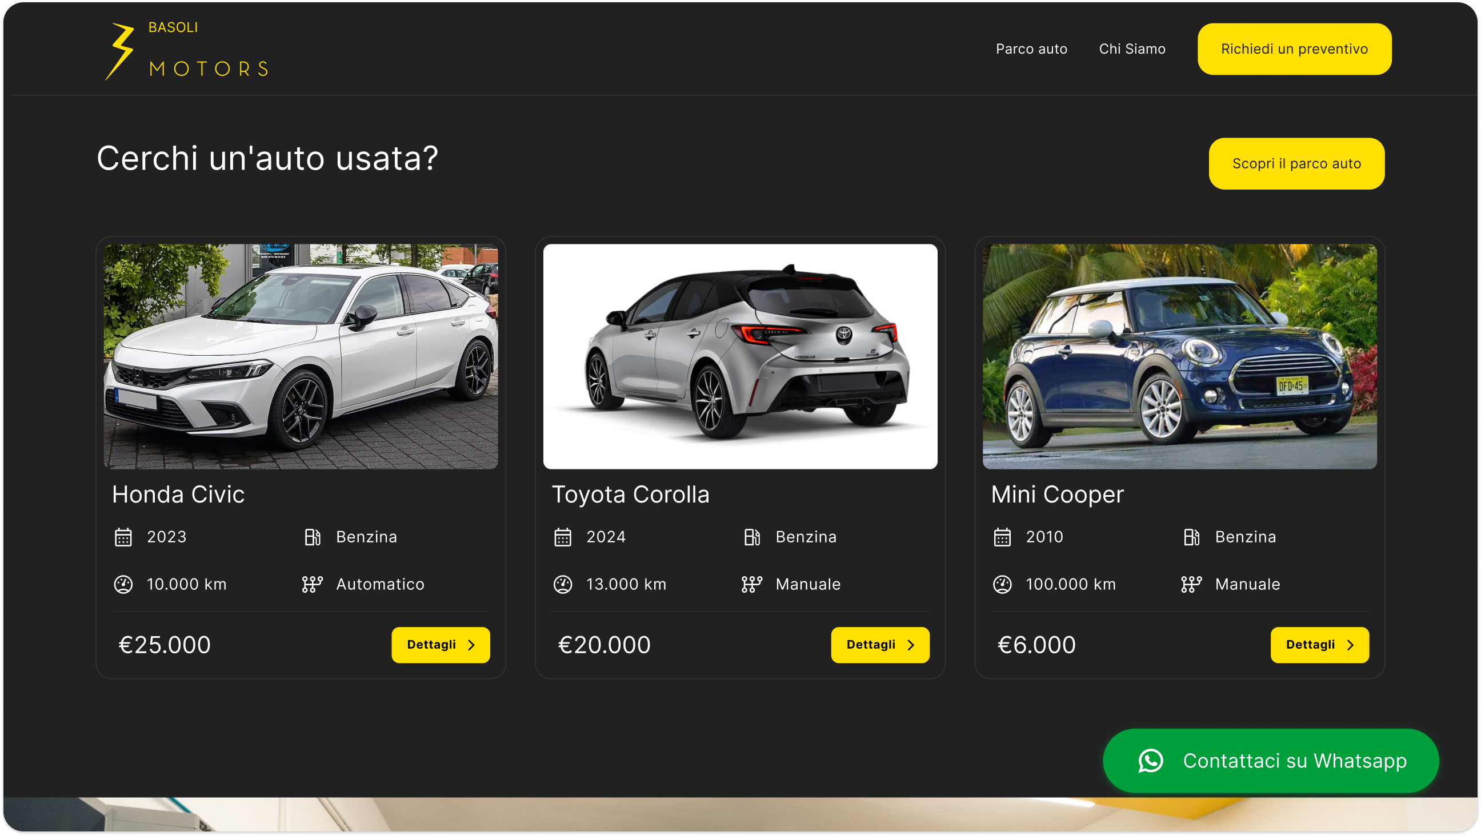The image size is (1481, 836).
Task: Open Dettagli for the Honda Civic
Action: pyautogui.click(x=441, y=645)
